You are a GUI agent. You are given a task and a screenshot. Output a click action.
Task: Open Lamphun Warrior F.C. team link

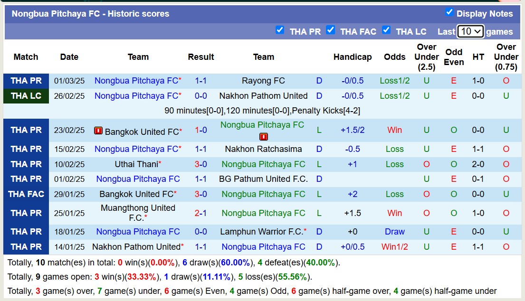point(261,232)
